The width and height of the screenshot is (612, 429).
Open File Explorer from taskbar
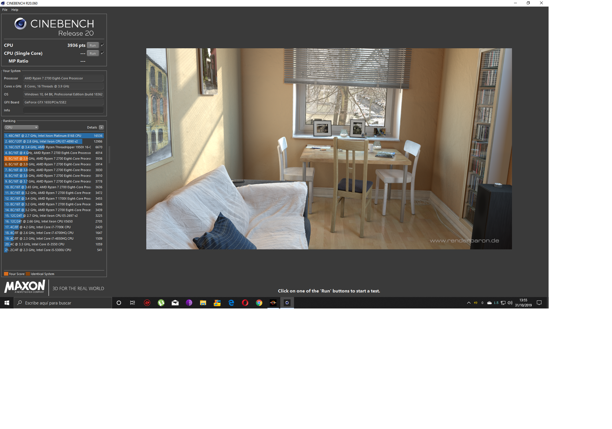[203, 303]
